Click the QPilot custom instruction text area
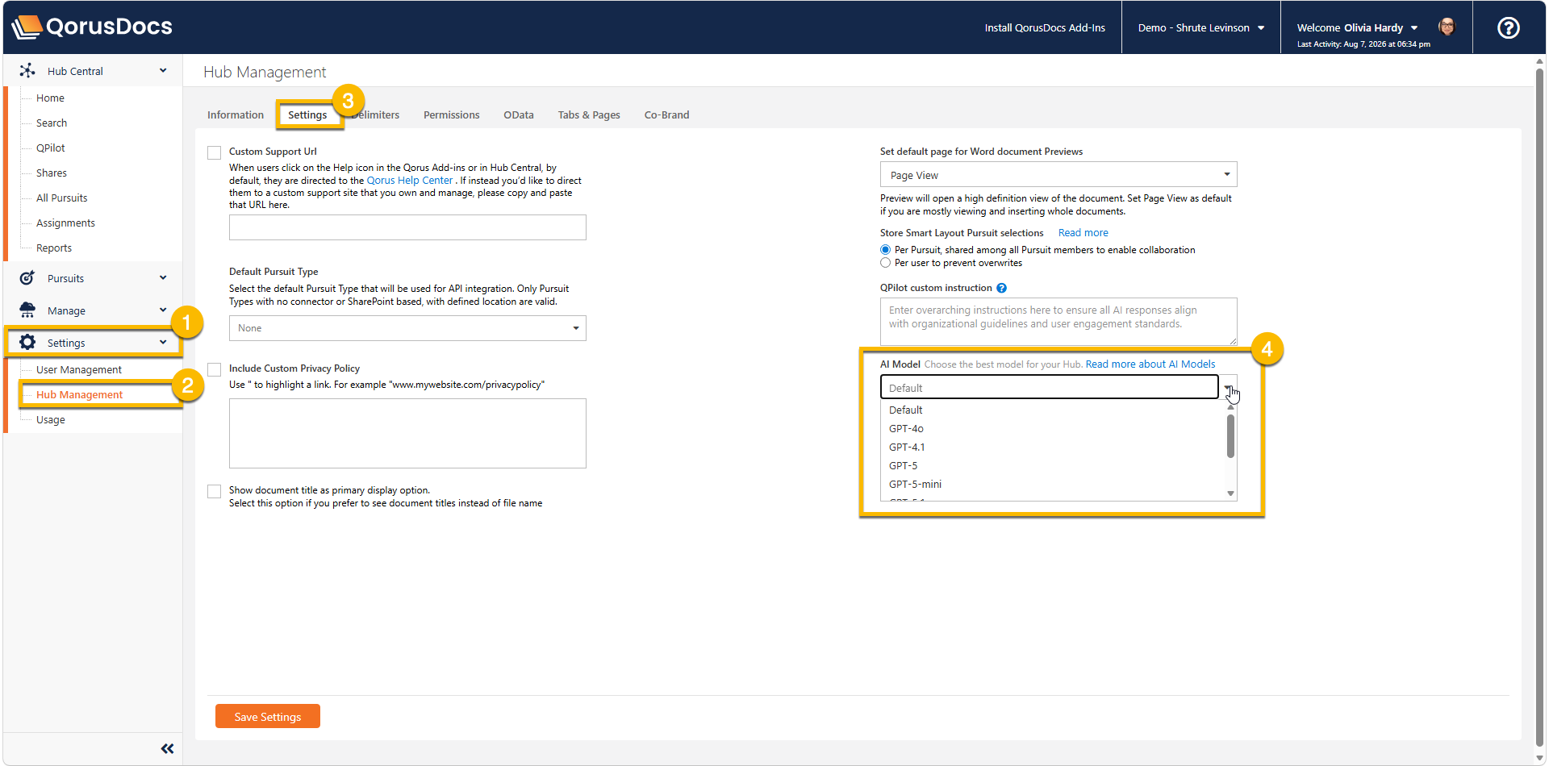 tap(1058, 322)
